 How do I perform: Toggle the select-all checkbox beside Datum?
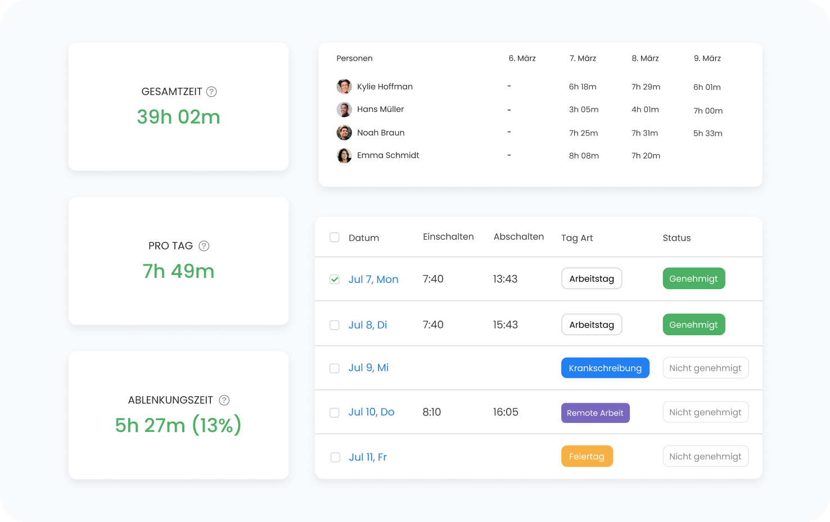[335, 237]
